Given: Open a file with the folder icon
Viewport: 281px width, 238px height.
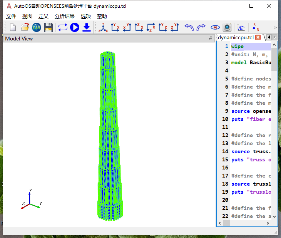Looking at the screenshot, I should (x=25, y=27).
